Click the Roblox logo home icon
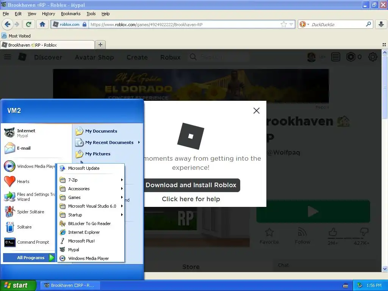This screenshot has width=388, height=291. coord(22,57)
